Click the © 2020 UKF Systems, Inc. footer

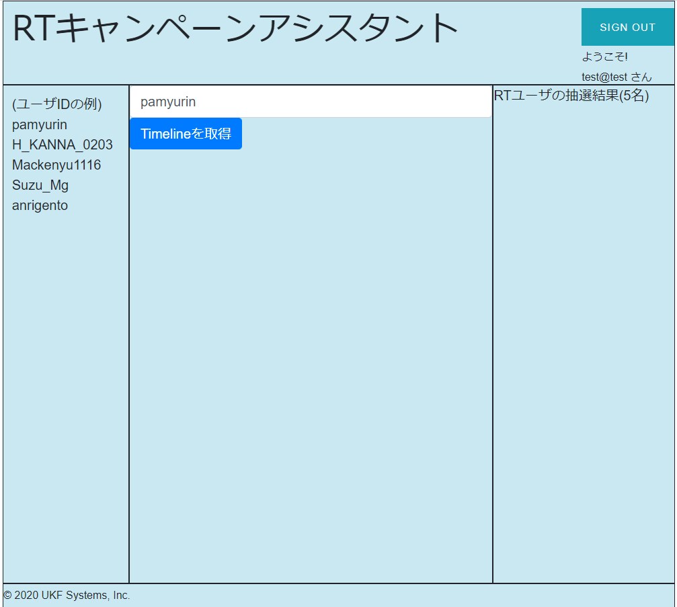[x=67, y=596]
